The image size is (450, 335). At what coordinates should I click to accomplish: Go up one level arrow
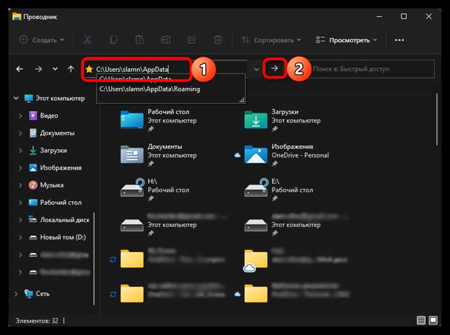click(71, 69)
